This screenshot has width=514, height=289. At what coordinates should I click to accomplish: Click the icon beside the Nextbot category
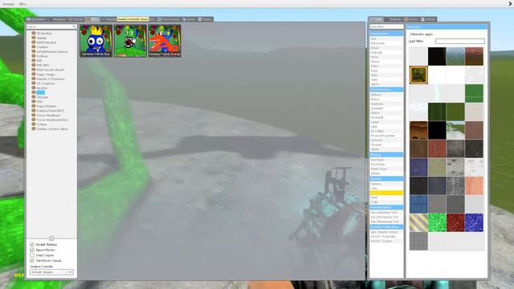34,88
